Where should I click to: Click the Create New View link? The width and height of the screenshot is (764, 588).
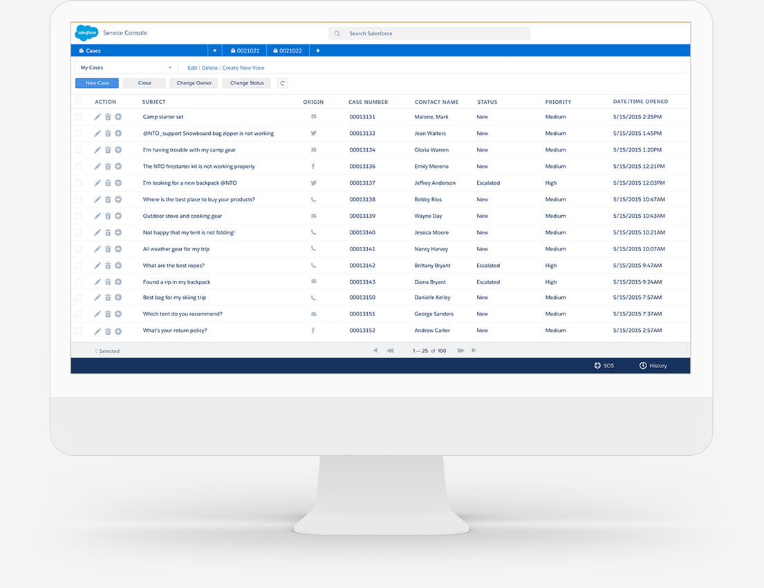pos(243,68)
